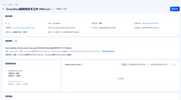Select the alarm_template_id event summary line
The height and width of the screenshot is (100, 181).
tap(39, 48)
